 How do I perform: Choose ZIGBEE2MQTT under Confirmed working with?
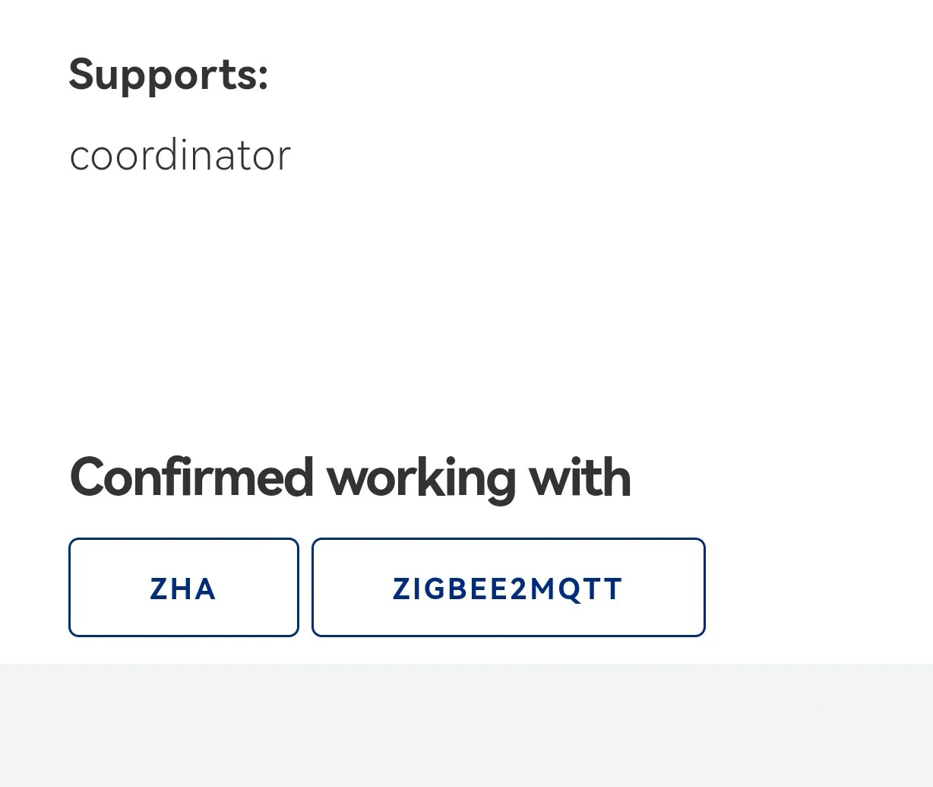[x=508, y=588]
